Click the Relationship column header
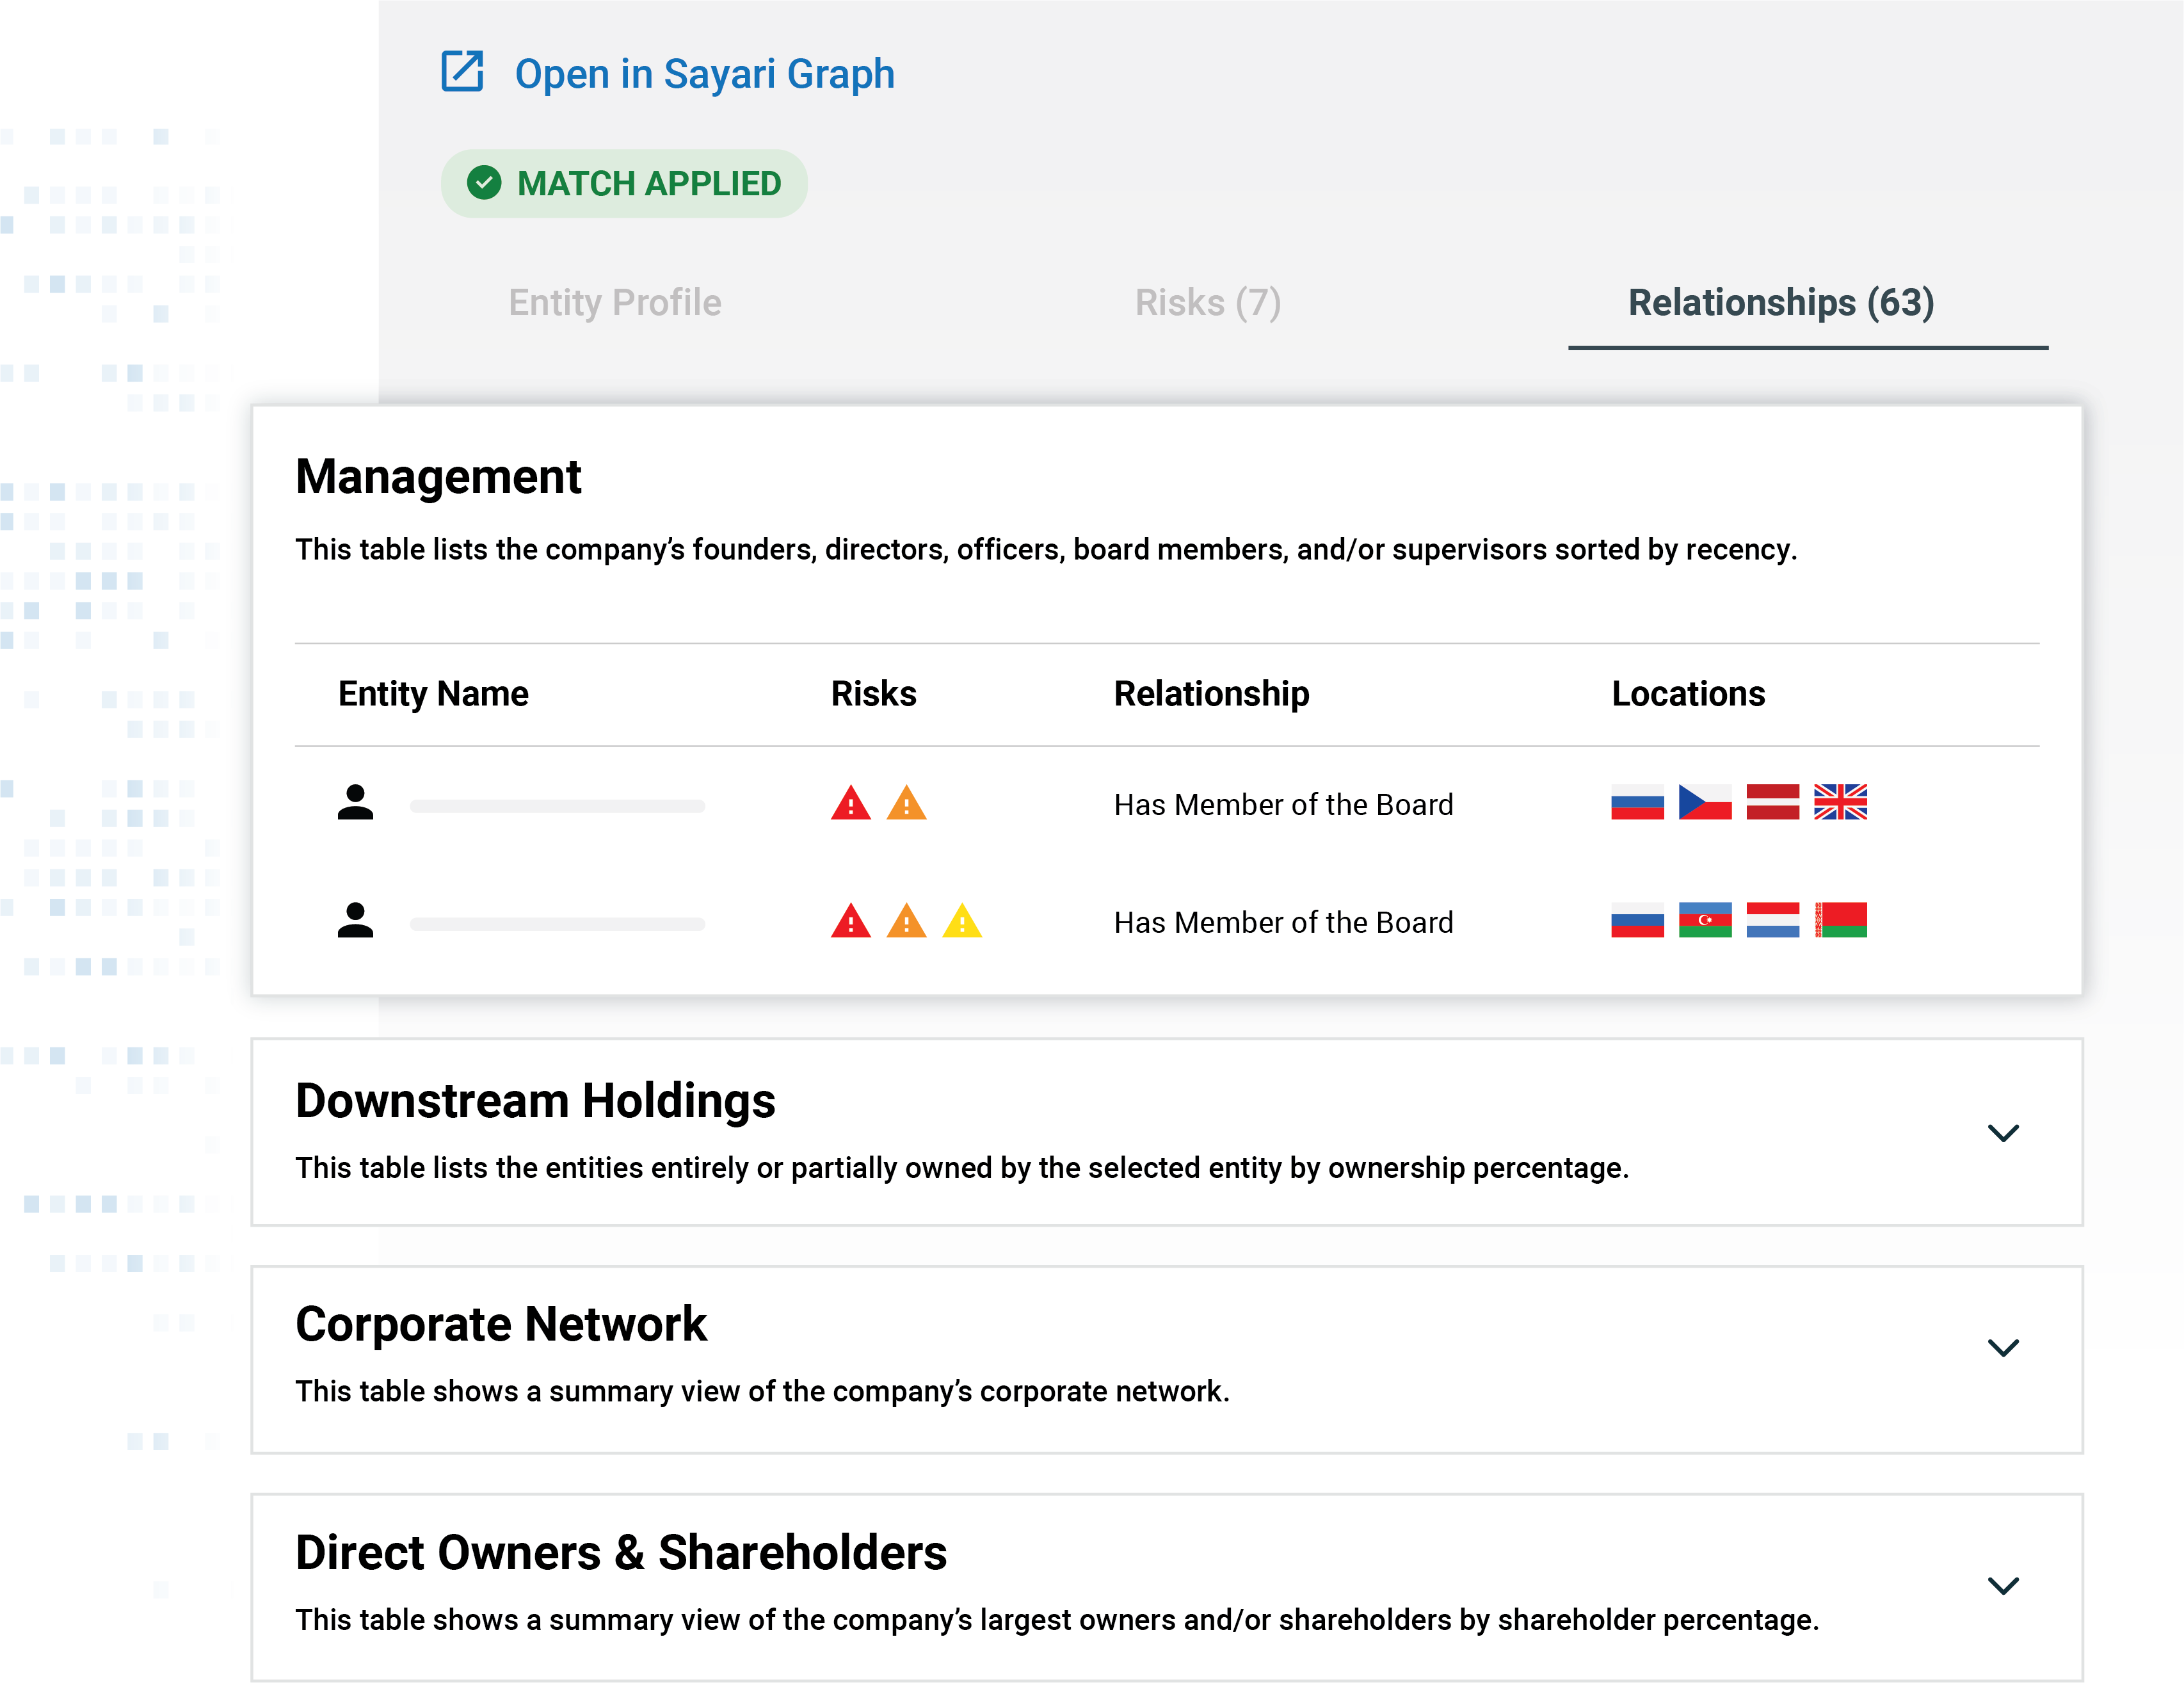This screenshot has height=1694, width=2184. click(1212, 694)
